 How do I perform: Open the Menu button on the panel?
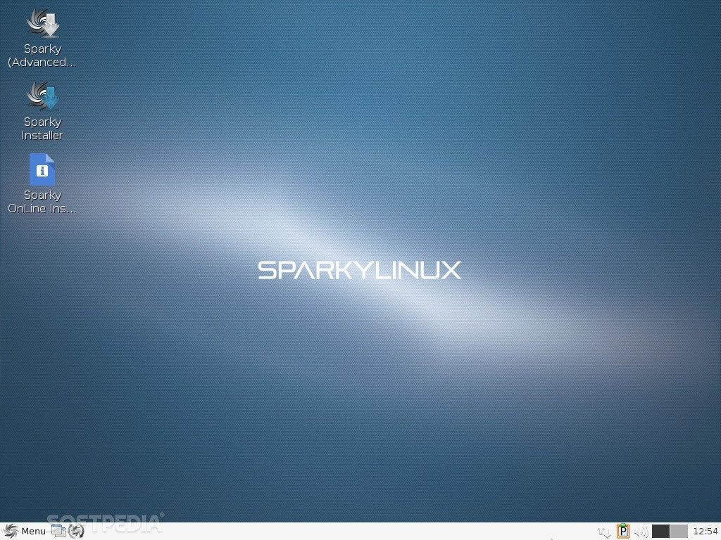pos(25,532)
